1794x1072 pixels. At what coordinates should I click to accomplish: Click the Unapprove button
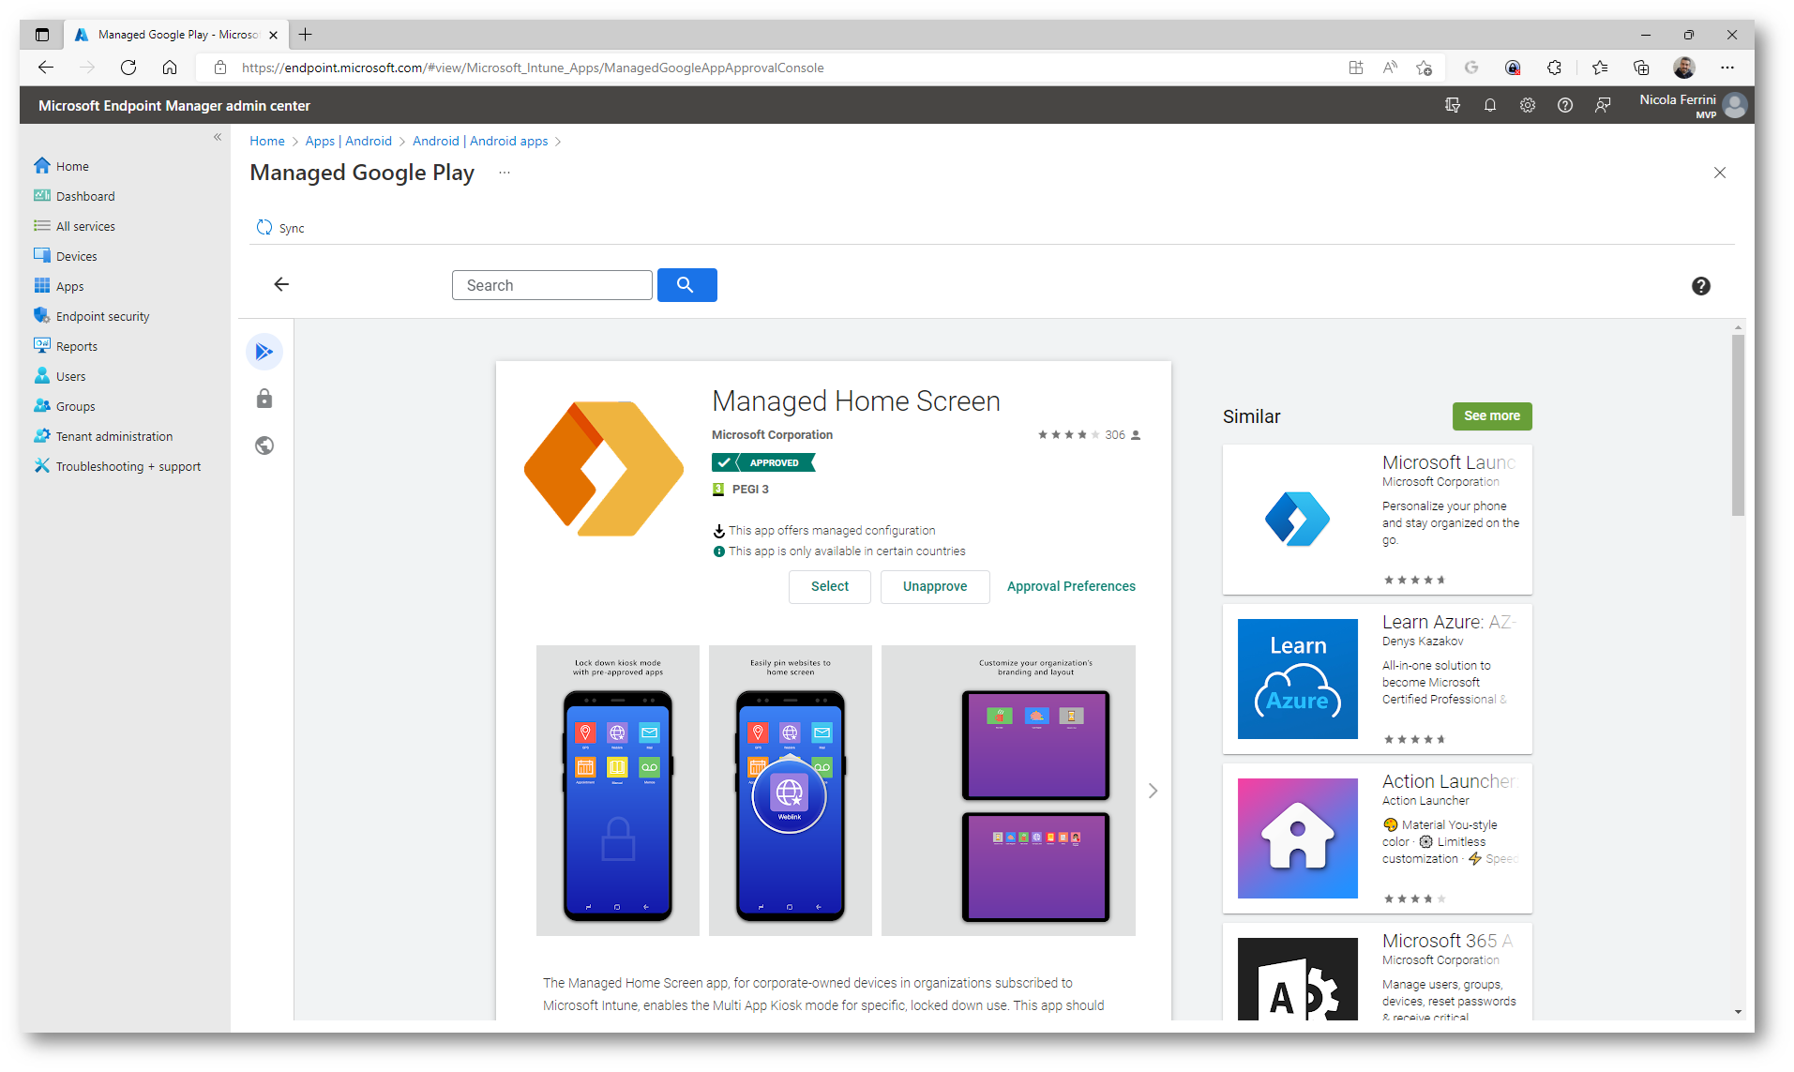(935, 586)
